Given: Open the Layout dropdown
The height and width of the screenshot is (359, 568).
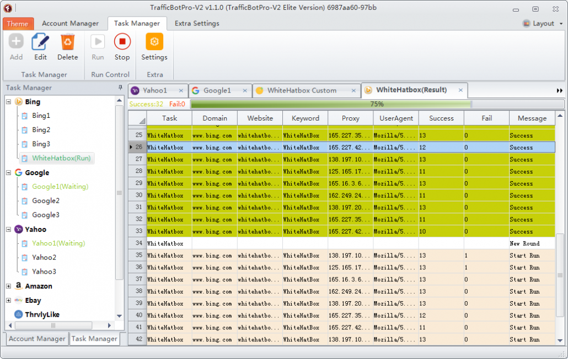Looking at the screenshot, I should (561, 24).
